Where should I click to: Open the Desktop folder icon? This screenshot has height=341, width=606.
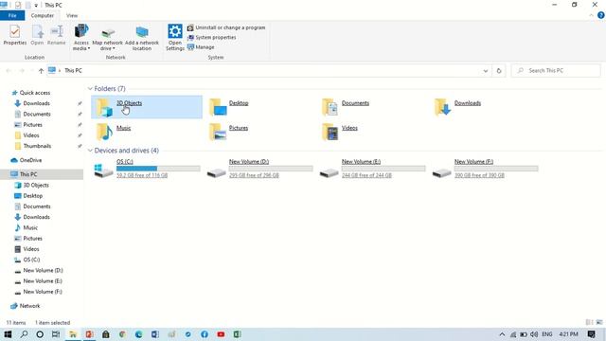tap(218, 107)
